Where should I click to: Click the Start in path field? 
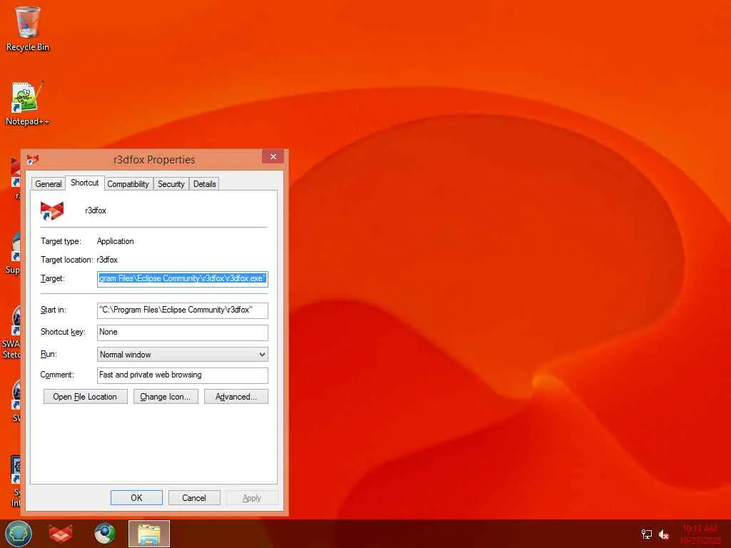pos(183,310)
